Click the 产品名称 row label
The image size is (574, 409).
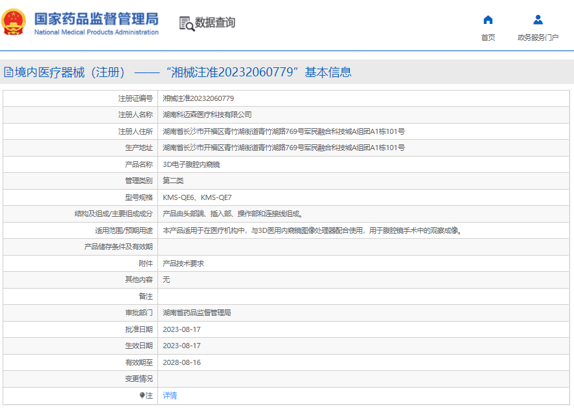click(x=139, y=164)
